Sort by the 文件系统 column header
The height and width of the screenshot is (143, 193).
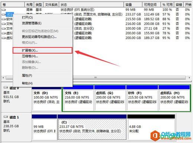[x=51, y=5]
